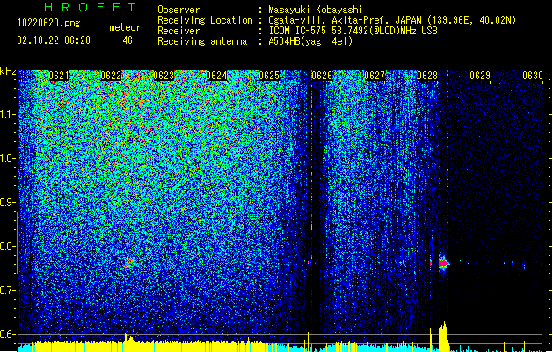553x352 pixels.
Task: Click the meteor count value 46
Action: tap(127, 40)
